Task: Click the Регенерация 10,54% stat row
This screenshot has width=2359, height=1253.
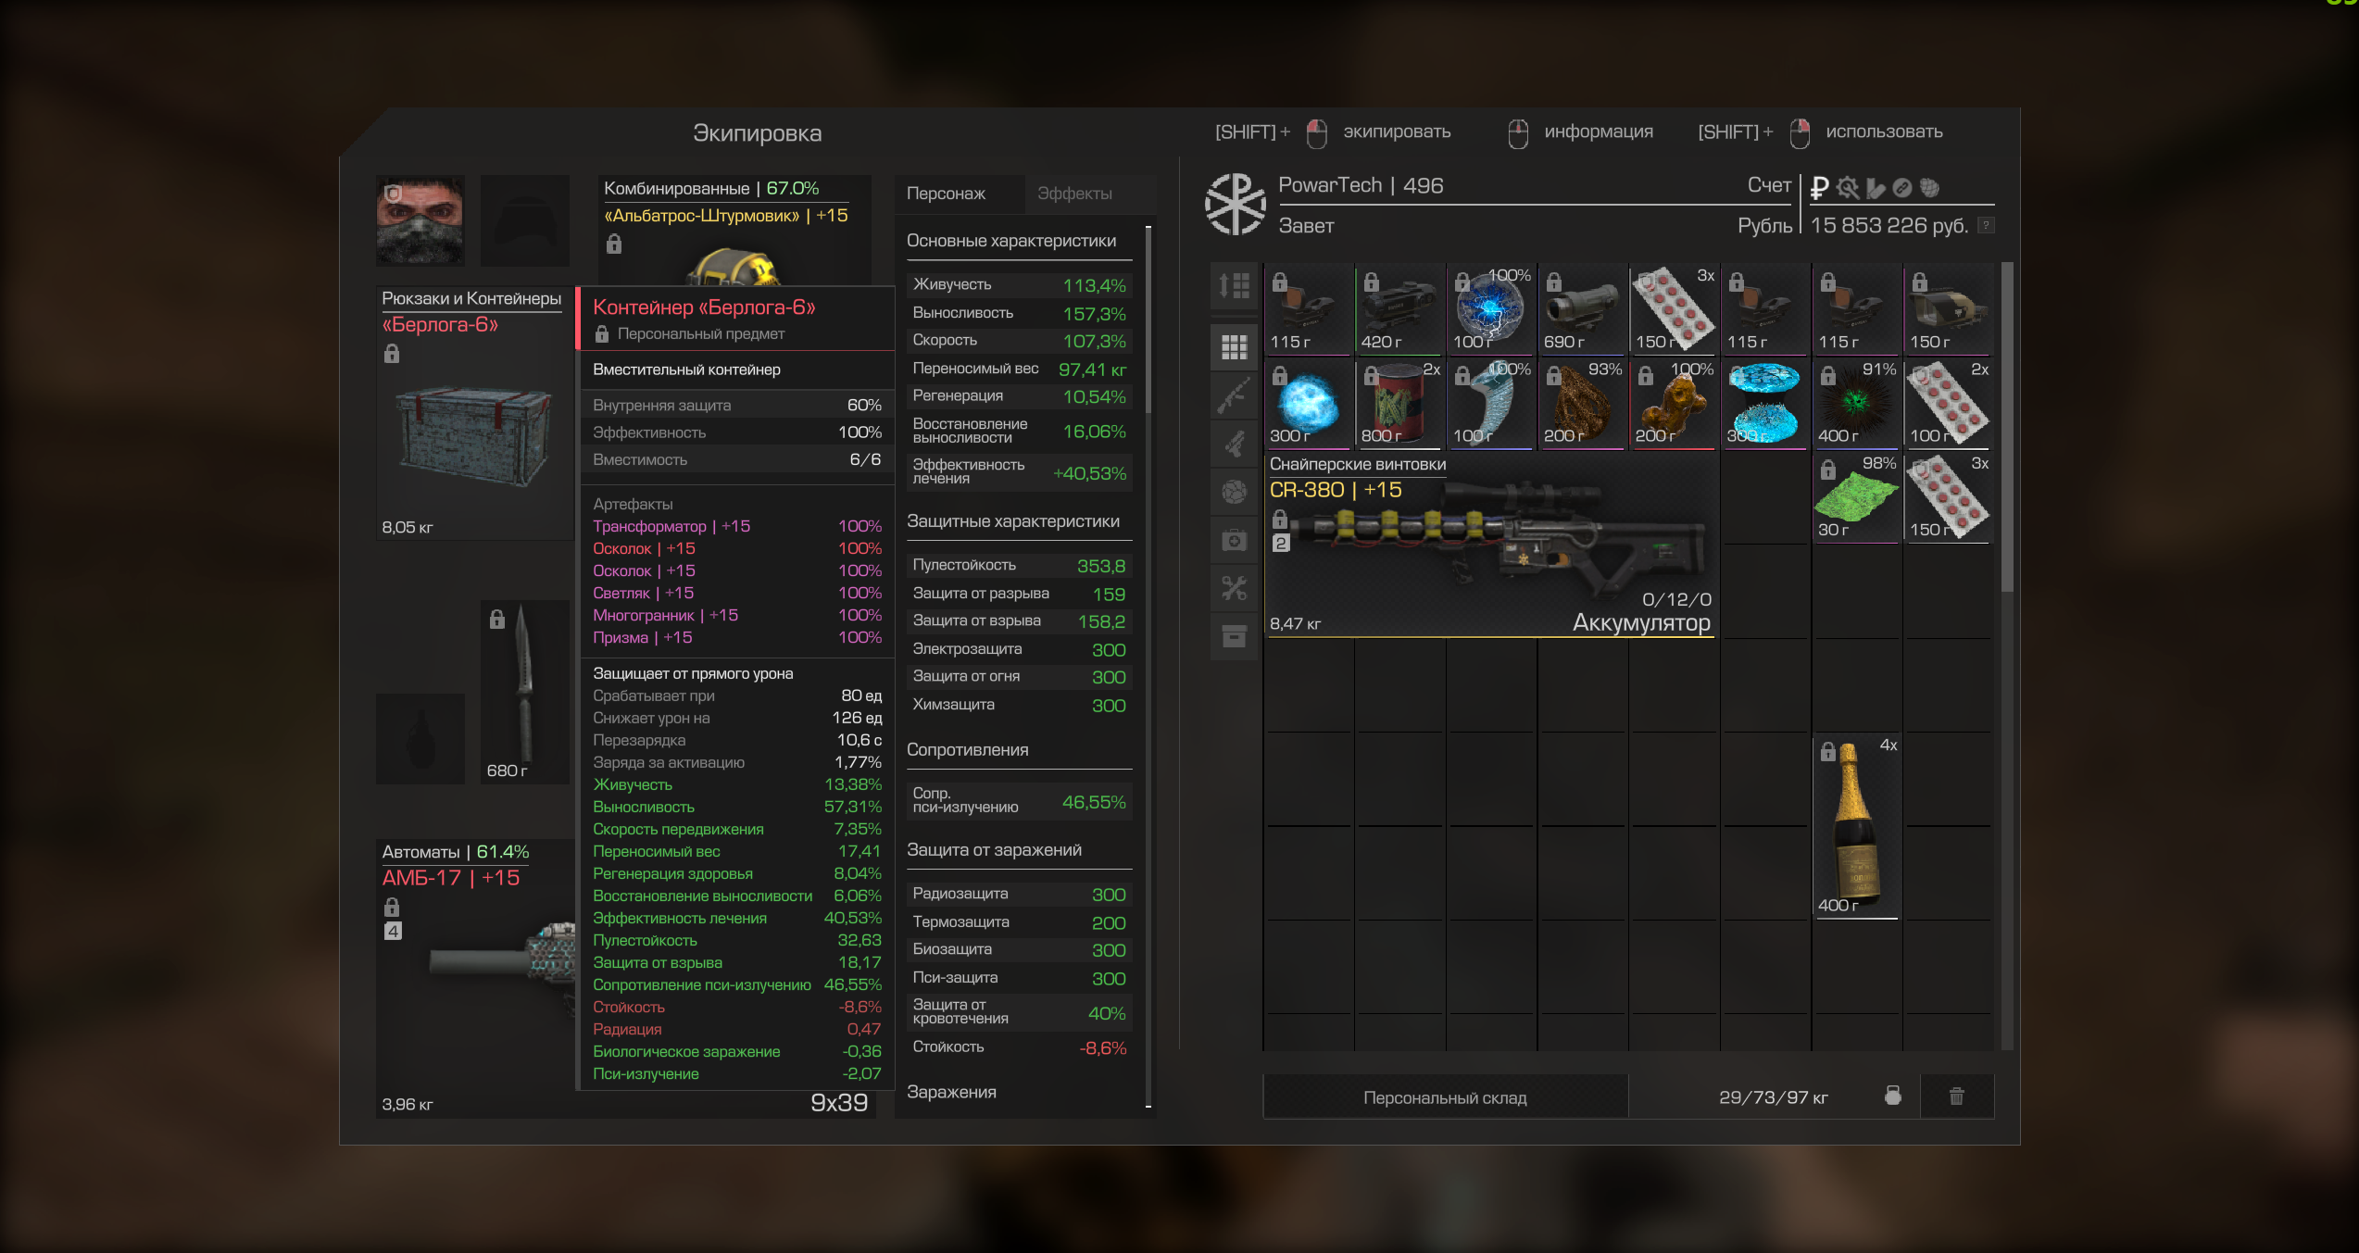Action: point(1019,396)
